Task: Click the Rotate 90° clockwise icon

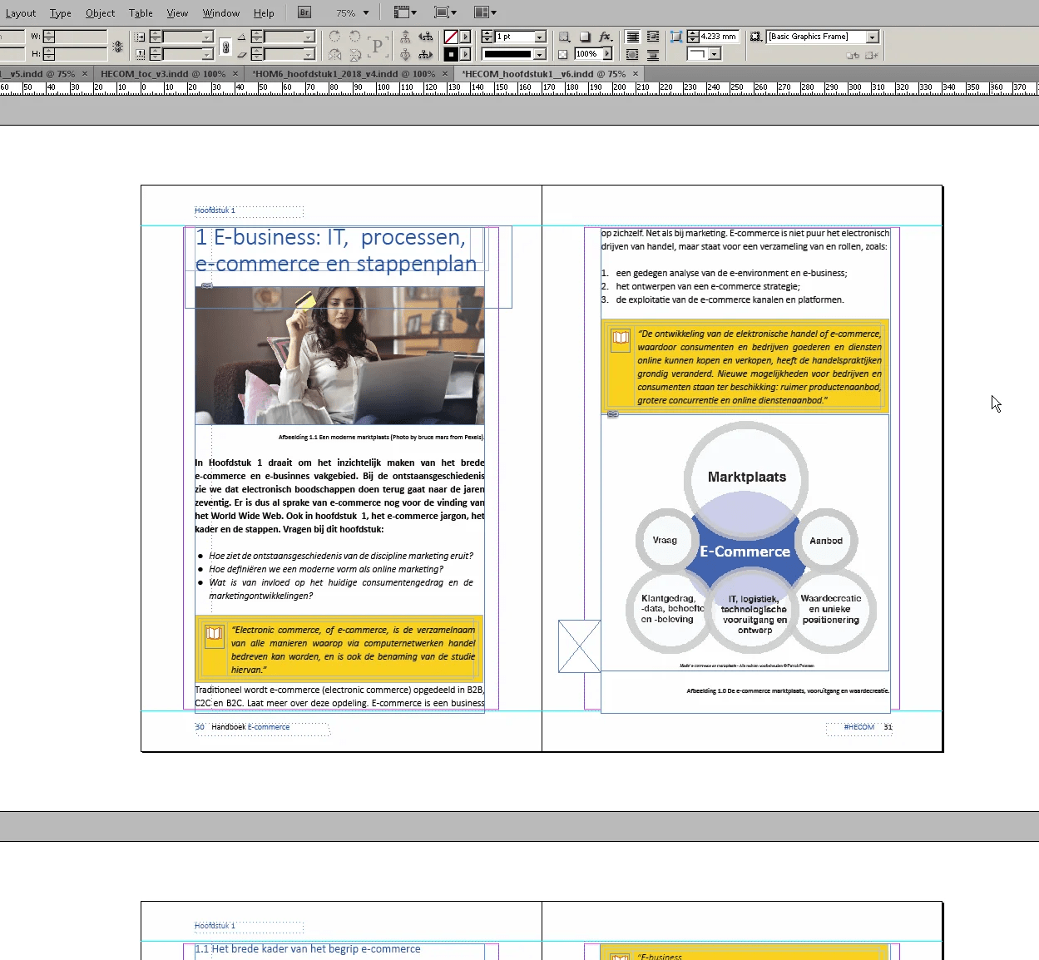Action: click(334, 37)
